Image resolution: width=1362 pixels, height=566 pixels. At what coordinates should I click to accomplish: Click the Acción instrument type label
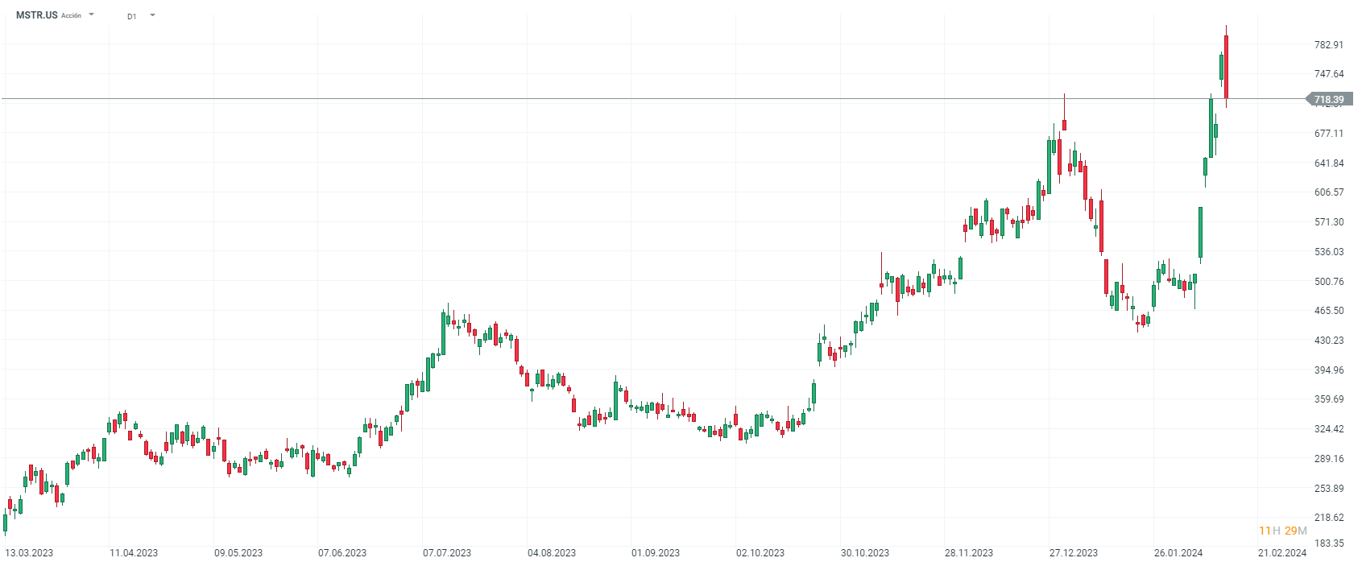pyautogui.click(x=72, y=15)
